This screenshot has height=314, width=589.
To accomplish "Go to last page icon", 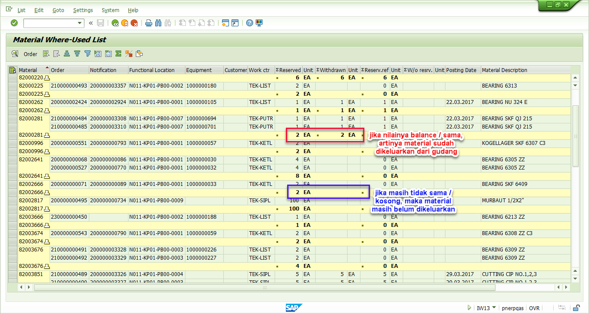I will tap(211, 23).
